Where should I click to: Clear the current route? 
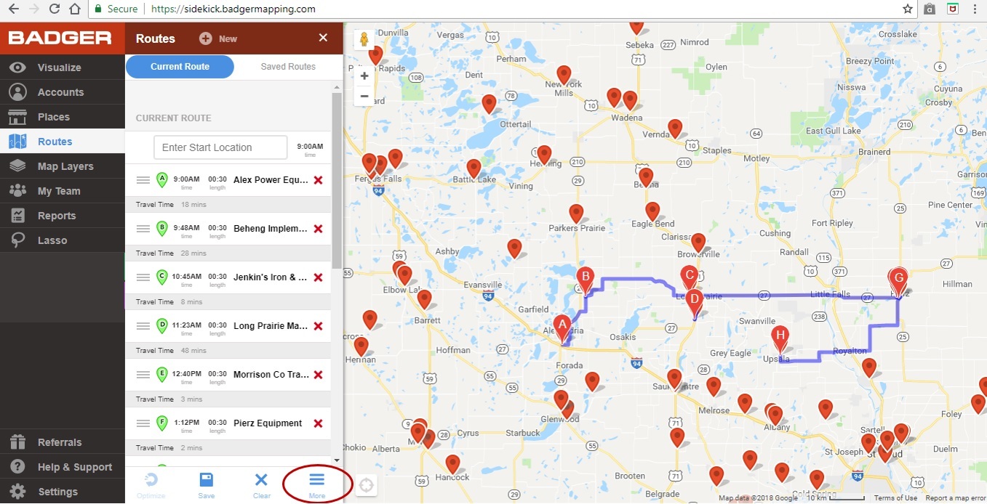pyautogui.click(x=261, y=485)
